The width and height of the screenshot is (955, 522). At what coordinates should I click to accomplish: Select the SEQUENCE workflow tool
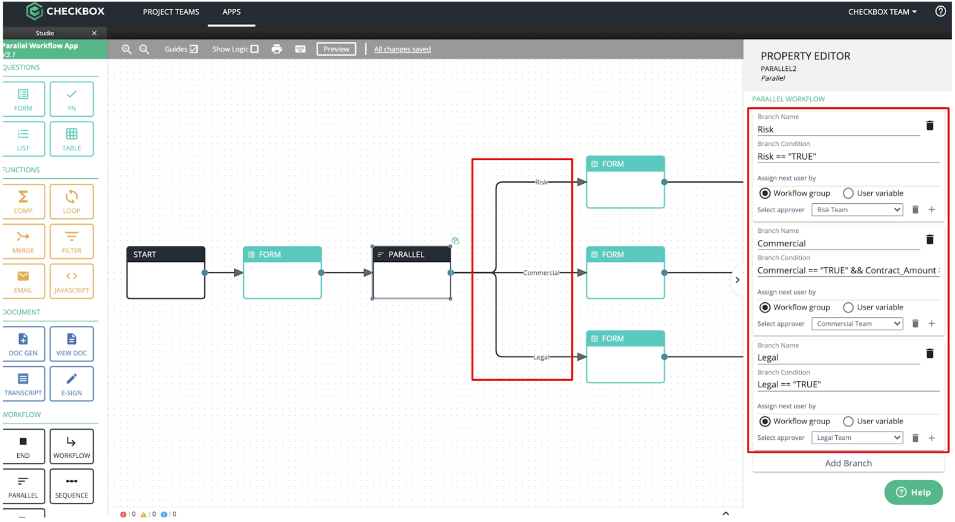71,487
